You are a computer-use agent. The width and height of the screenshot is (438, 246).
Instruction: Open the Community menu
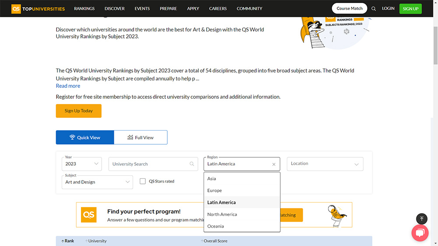tap(250, 9)
